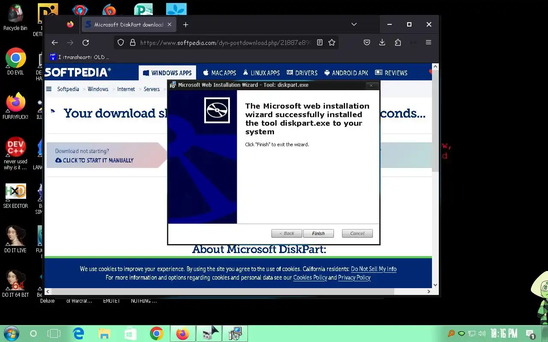Click the disc icon in the wizard
Viewport: 548px width, 342px height.
(217, 110)
